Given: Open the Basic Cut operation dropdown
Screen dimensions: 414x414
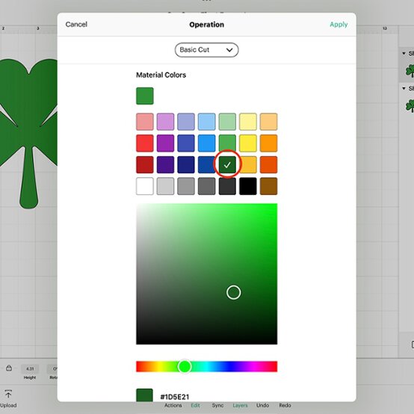Looking at the screenshot, I should [x=206, y=49].
